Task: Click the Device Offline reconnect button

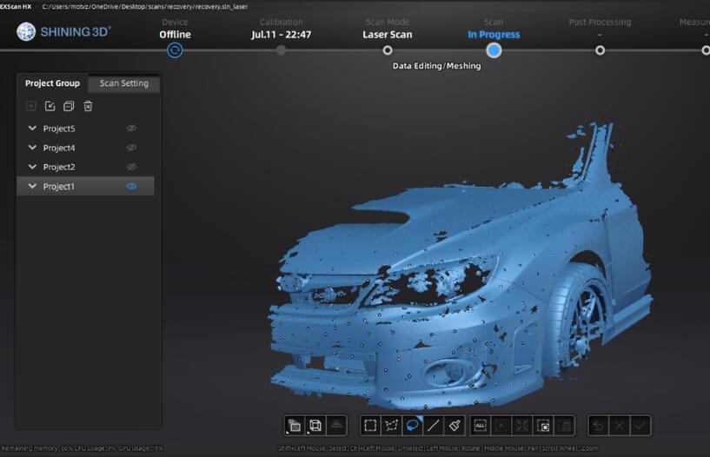Action: click(175, 50)
